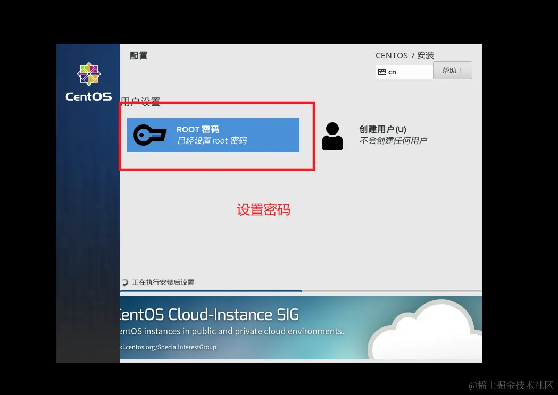
Task: Click the CENTOS 7 安装 title
Action: coord(405,55)
